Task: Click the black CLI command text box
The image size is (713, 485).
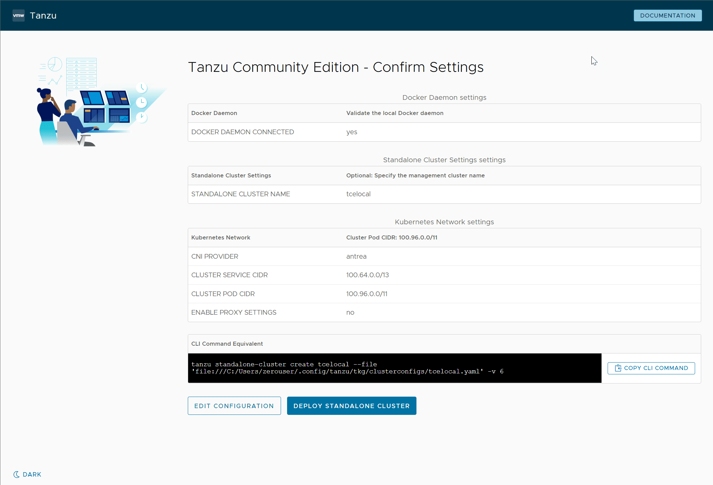Action: 394,368
